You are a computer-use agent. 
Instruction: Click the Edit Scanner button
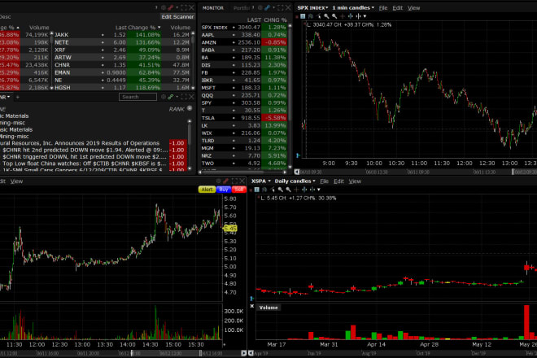click(177, 16)
